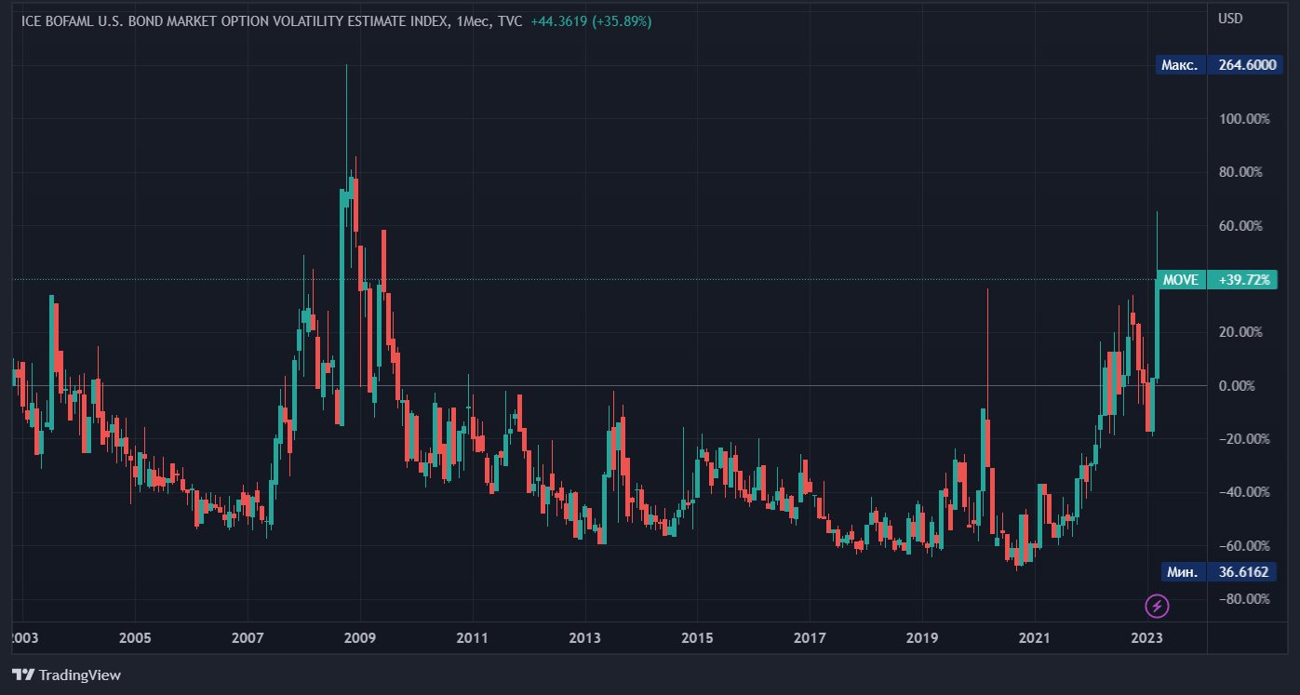Click the +44.3619 (+35.89%) change value
The height and width of the screenshot is (695, 1300).
point(591,21)
